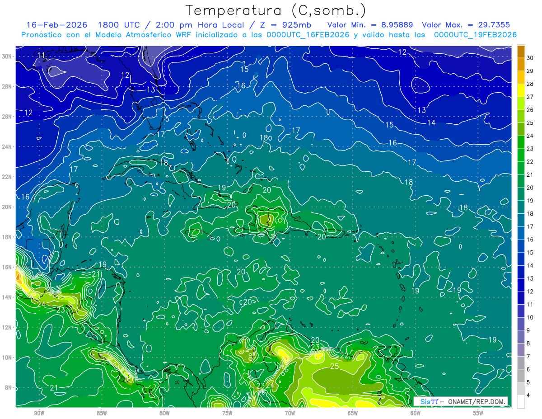Click the latitude label "28N" on the left axis
542x419 pixels.
click(x=7, y=86)
